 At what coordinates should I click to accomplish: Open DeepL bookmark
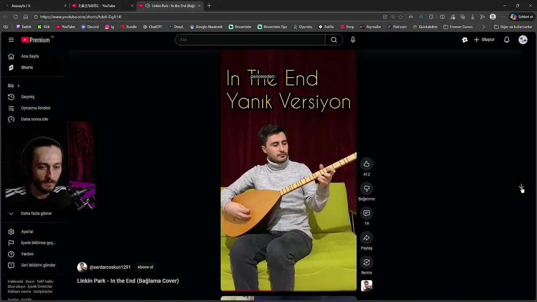(176, 27)
